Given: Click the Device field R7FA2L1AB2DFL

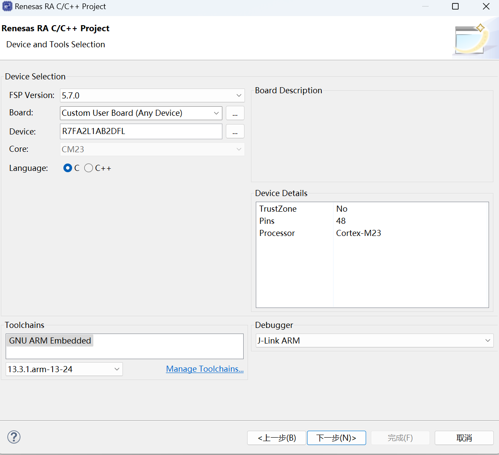Looking at the screenshot, I should click(141, 131).
